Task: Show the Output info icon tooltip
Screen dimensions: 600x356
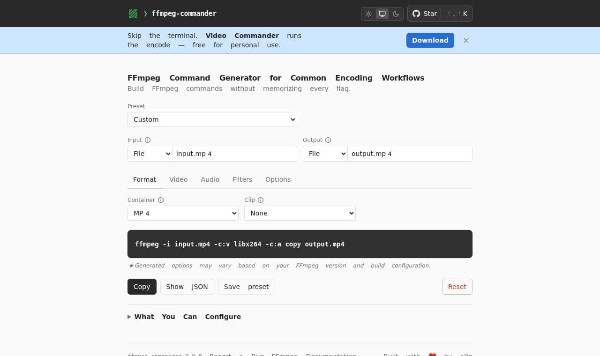Action: pyautogui.click(x=328, y=140)
